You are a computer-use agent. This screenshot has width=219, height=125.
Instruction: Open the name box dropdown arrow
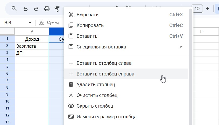tap(30, 23)
